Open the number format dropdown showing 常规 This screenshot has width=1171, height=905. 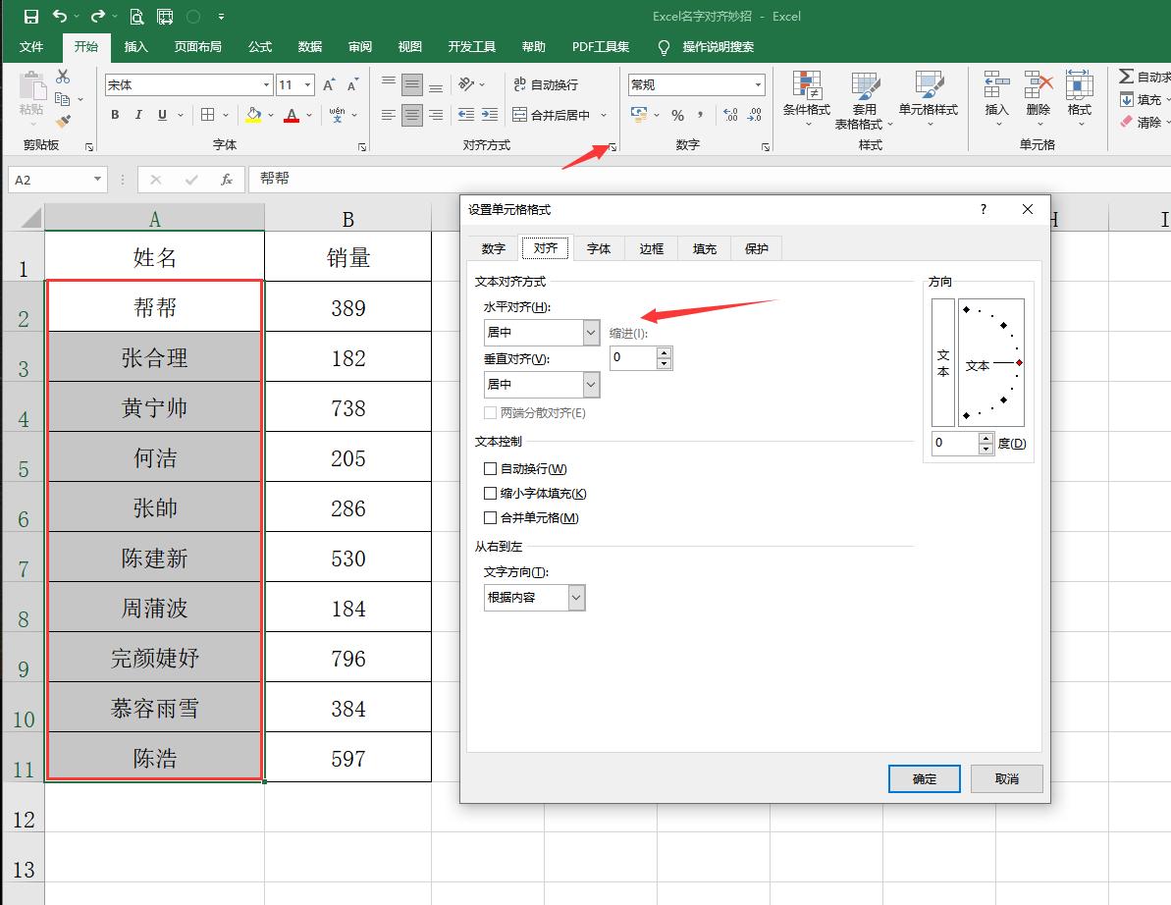pyautogui.click(x=759, y=85)
